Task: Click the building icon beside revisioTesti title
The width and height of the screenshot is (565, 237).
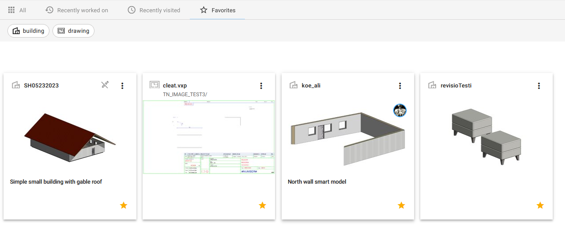Action: click(432, 85)
